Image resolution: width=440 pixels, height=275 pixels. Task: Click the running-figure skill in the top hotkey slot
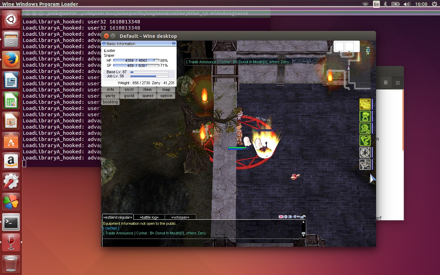pyautogui.click(x=365, y=104)
